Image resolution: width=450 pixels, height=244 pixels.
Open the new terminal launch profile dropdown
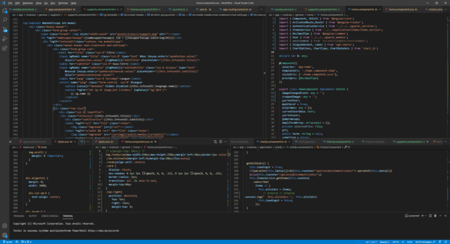point(425,215)
